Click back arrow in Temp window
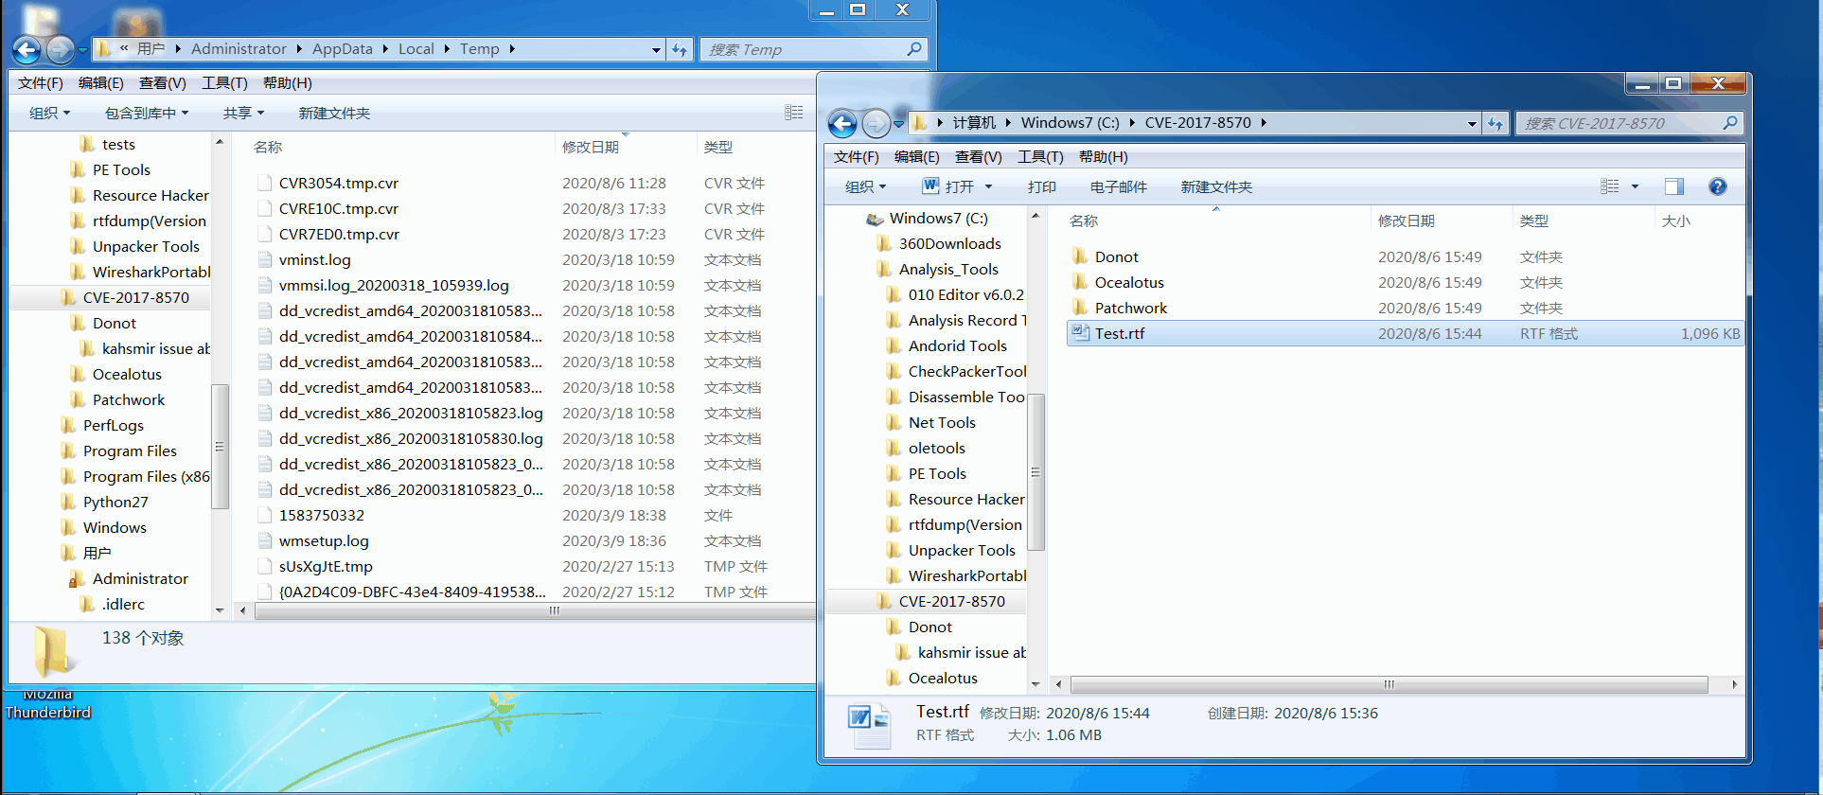Image resolution: width=1823 pixels, height=795 pixels. point(27,49)
